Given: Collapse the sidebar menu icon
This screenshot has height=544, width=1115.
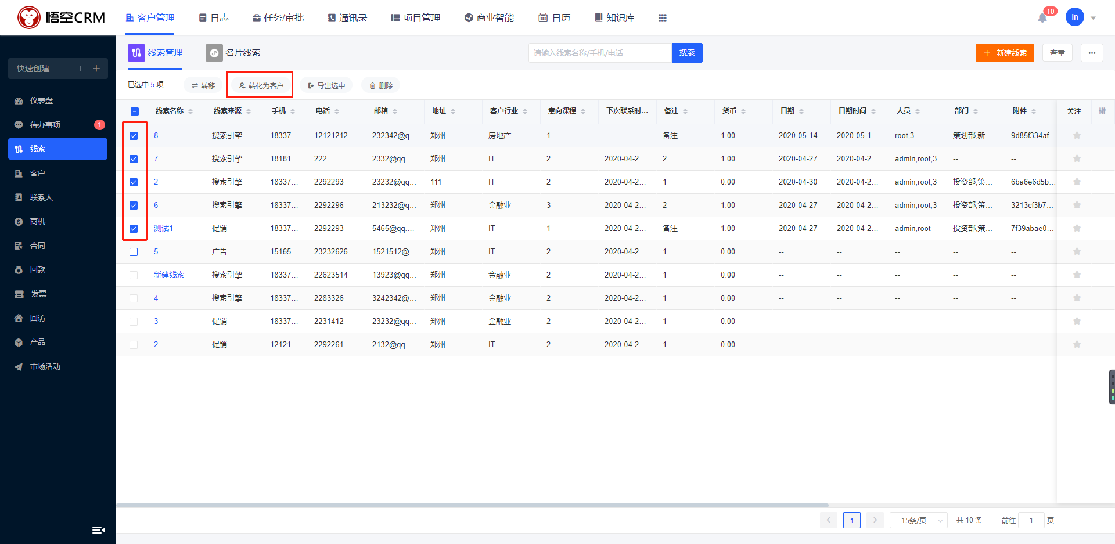Looking at the screenshot, I should coord(98,529).
